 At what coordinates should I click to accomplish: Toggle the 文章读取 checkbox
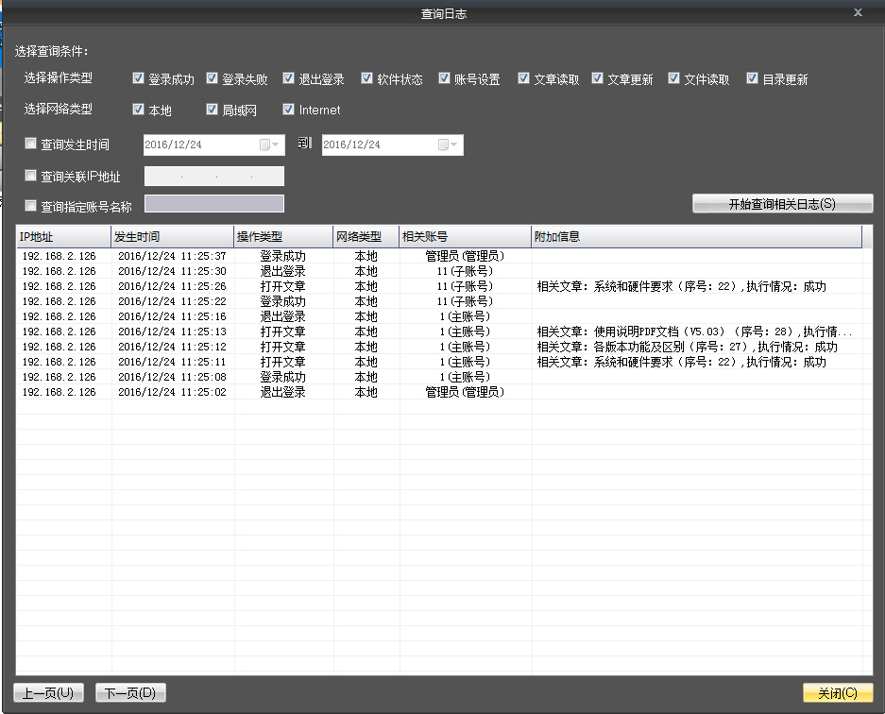point(524,79)
